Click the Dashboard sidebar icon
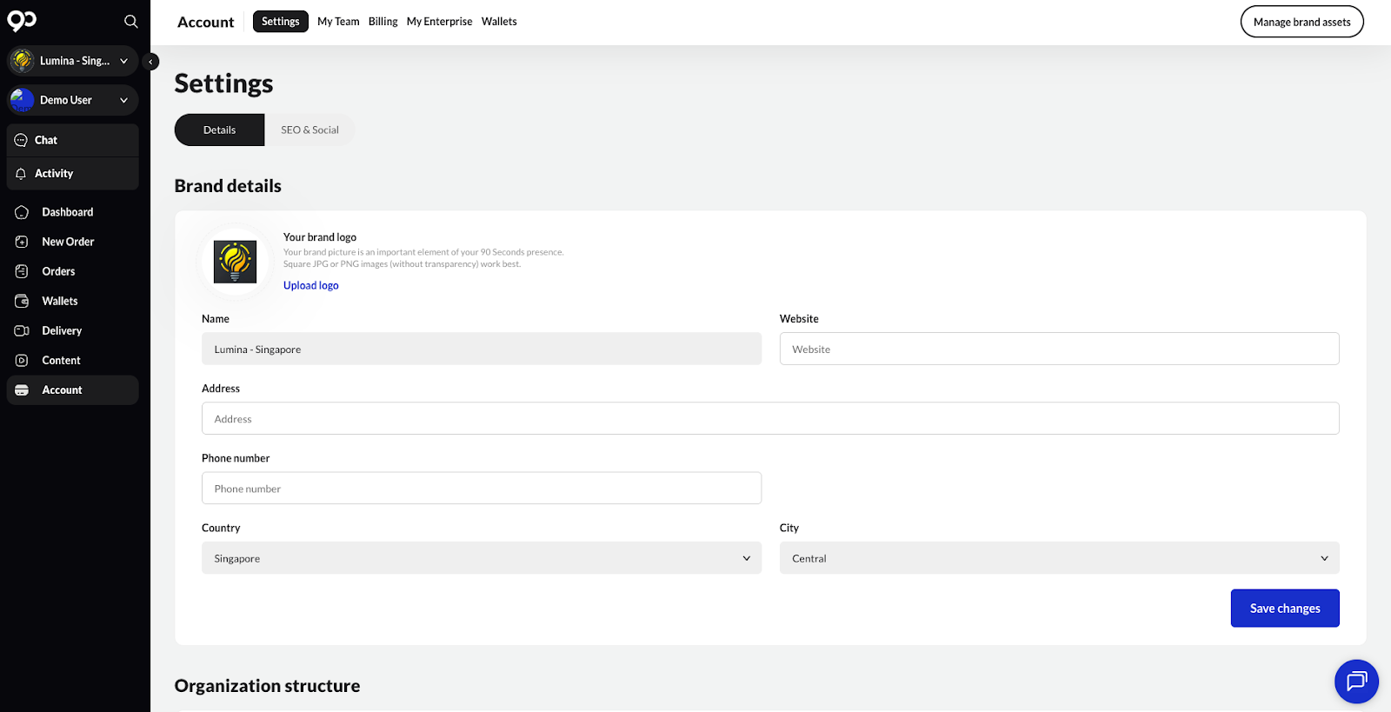The width and height of the screenshot is (1391, 712). pyautogui.click(x=22, y=212)
